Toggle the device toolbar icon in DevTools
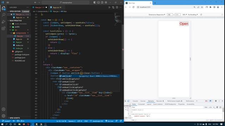The image size is (225, 126). pos(128,101)
